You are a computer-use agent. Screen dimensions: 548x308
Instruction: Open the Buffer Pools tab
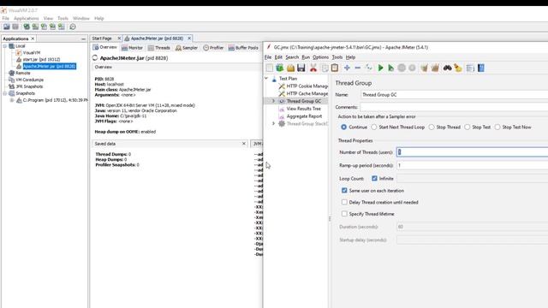click(x=243, y=48)
